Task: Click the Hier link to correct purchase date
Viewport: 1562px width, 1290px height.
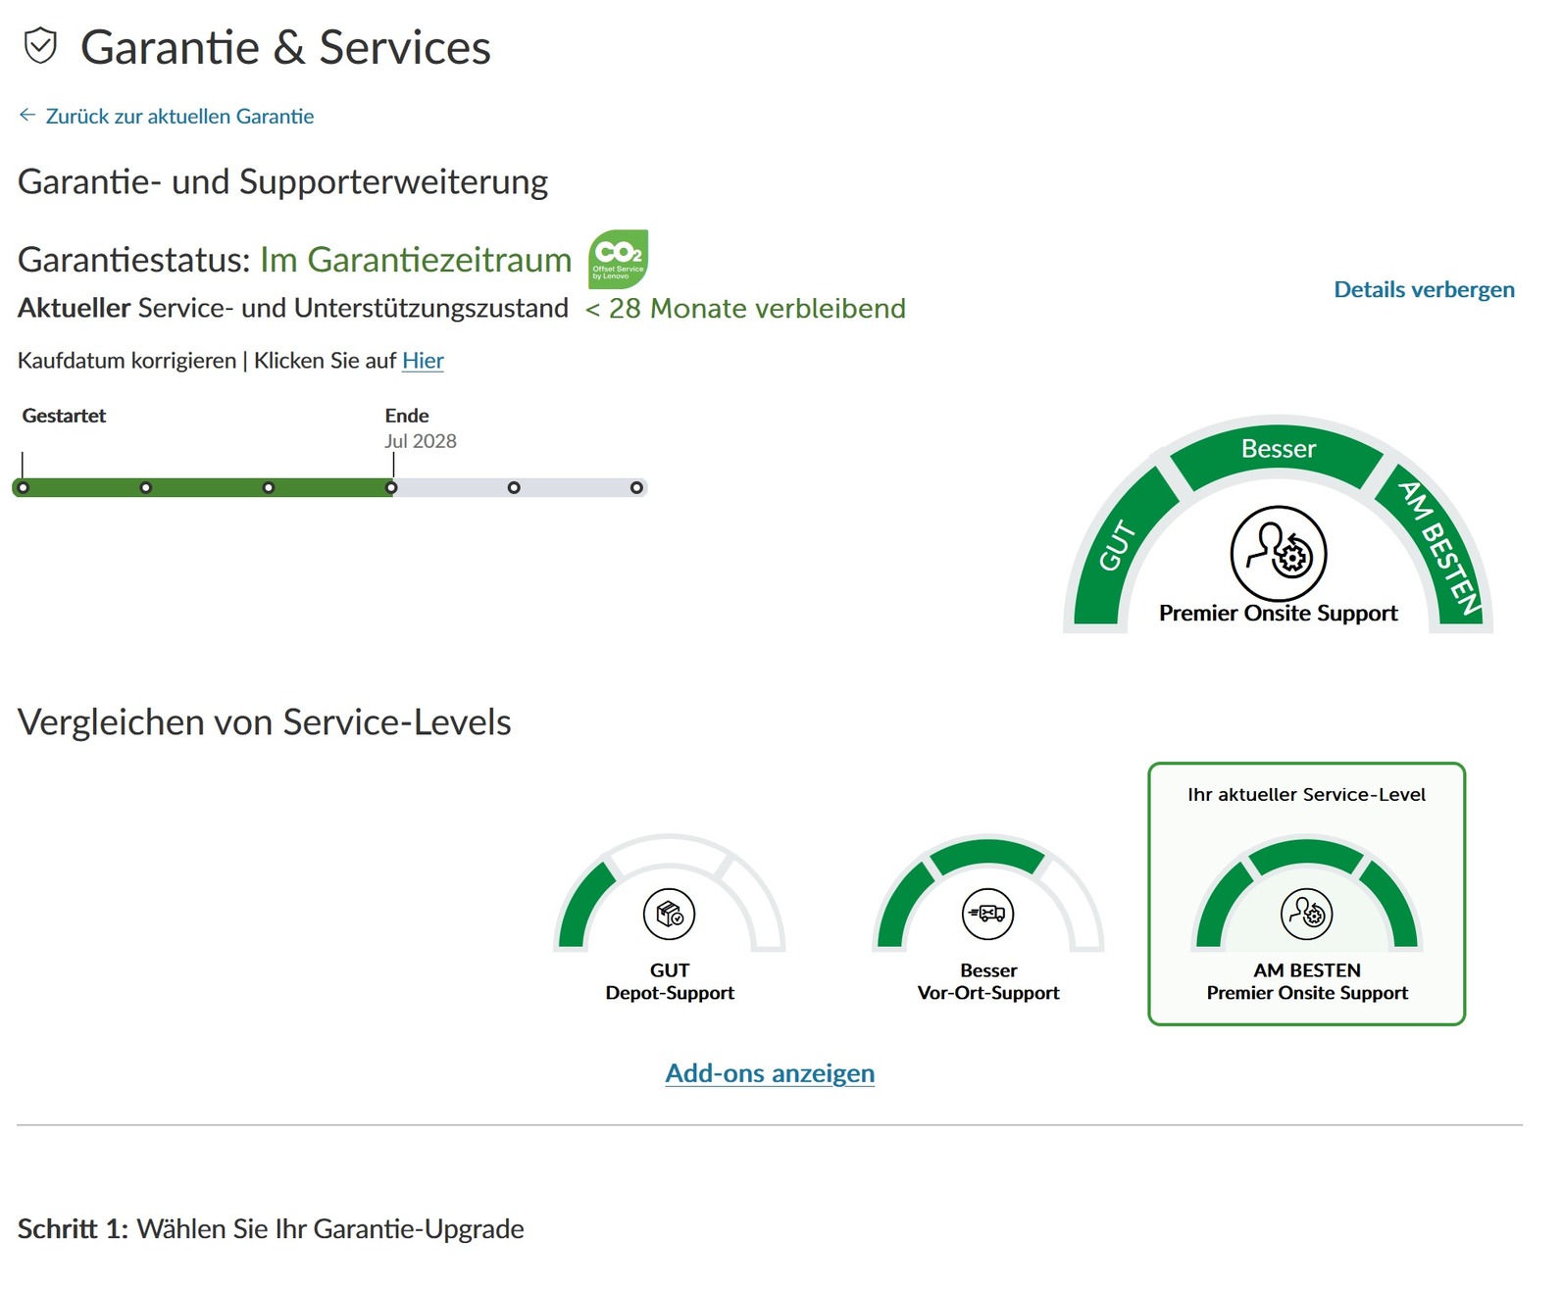Action: point(423,361)
